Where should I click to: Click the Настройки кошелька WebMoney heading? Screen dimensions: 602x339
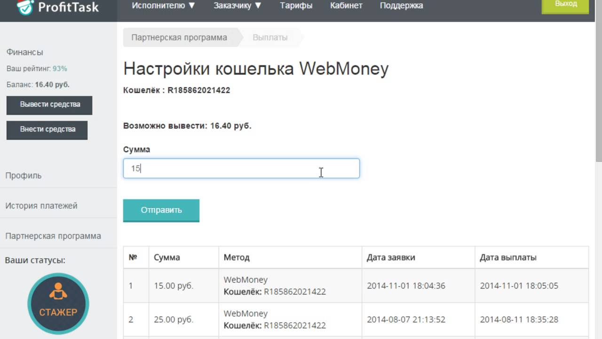[x=256, y=69]
